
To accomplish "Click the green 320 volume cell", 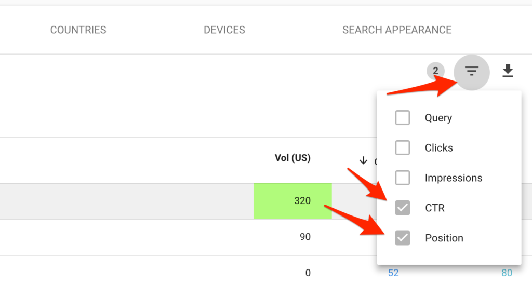I will coord(292,201).
